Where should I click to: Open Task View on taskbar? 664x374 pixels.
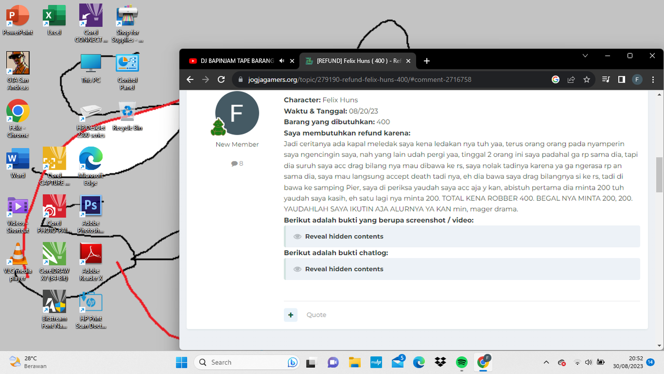pyautogui.click(x=311, y=362)
